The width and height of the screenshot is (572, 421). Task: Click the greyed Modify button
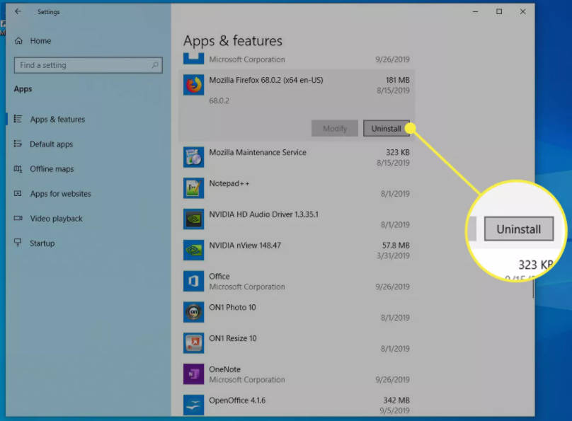click(335, 129)
